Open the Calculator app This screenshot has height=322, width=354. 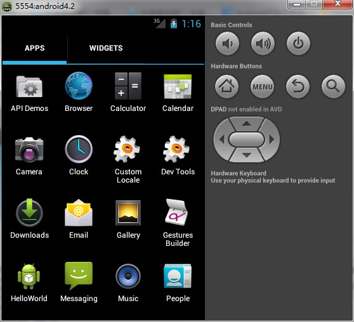click(x=128, y=86)
